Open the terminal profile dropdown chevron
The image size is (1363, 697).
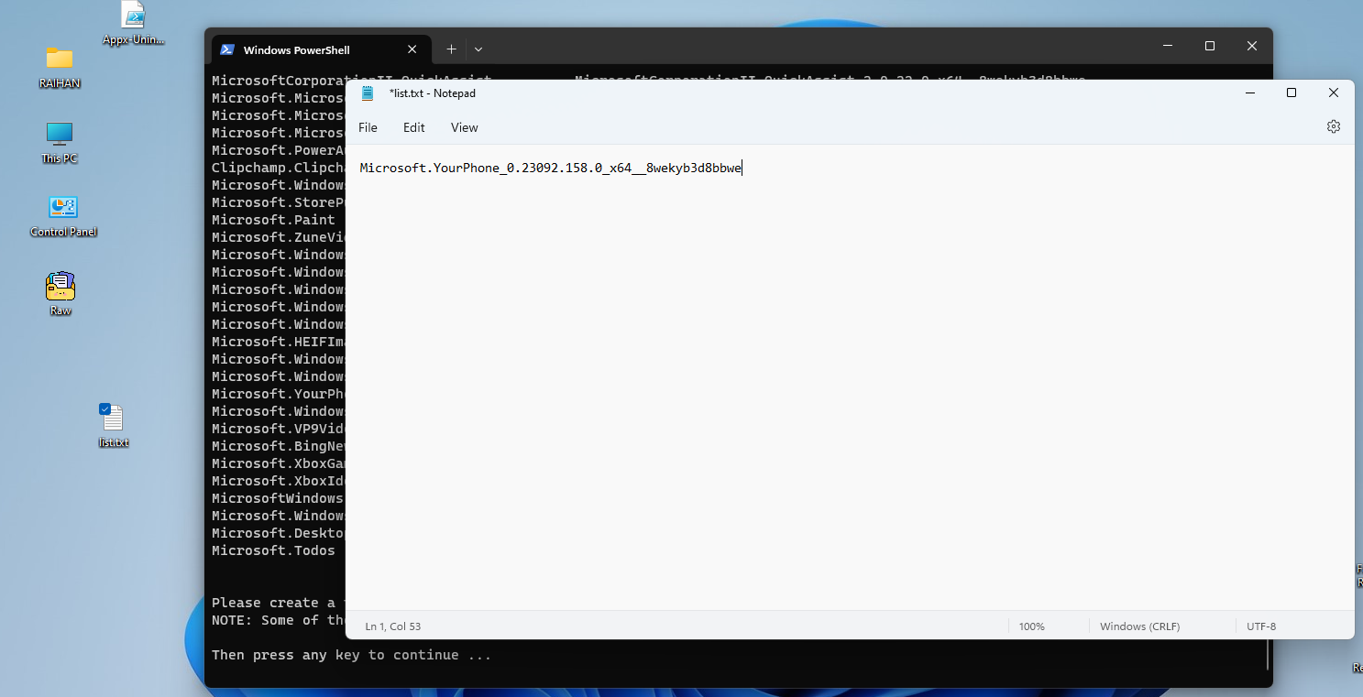478,49
